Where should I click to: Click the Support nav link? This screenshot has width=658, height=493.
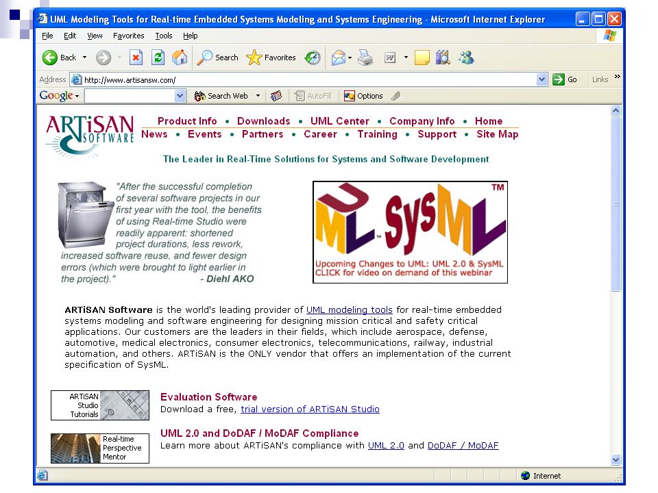[437, 134]
